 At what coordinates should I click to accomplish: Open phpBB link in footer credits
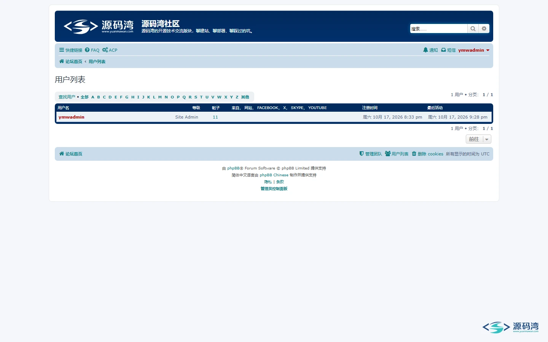[x=233, y=168]
